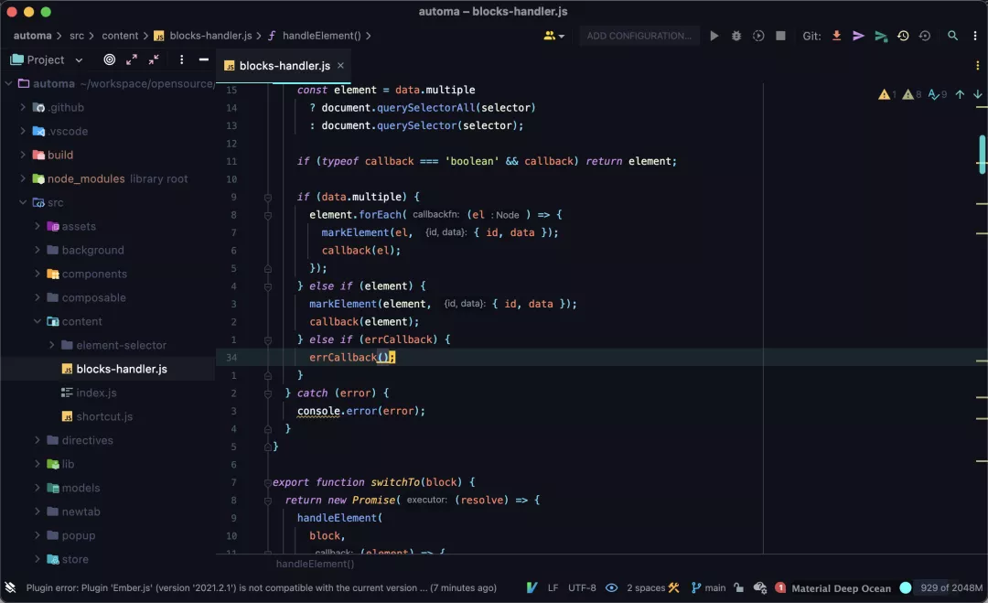Screen dimensions: 988x603
Task: Change UTF-8 file encoding
Action: point(582,587)
